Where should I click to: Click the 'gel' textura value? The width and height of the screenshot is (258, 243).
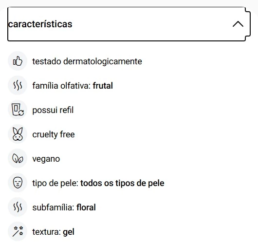click(x=69, y=232)
